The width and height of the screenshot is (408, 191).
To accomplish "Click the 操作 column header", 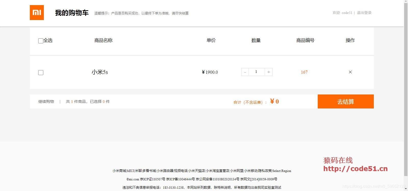I will (x=350, y=40).
